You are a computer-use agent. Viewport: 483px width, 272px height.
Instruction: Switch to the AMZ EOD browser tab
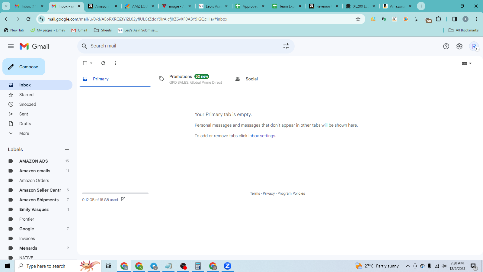tap(139, 6)
